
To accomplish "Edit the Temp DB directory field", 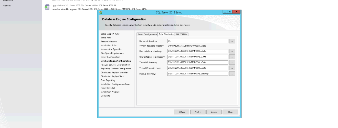I will click(x=198, y=62).
